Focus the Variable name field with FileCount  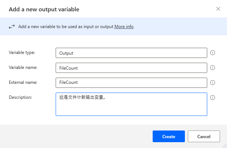(131, 68)
